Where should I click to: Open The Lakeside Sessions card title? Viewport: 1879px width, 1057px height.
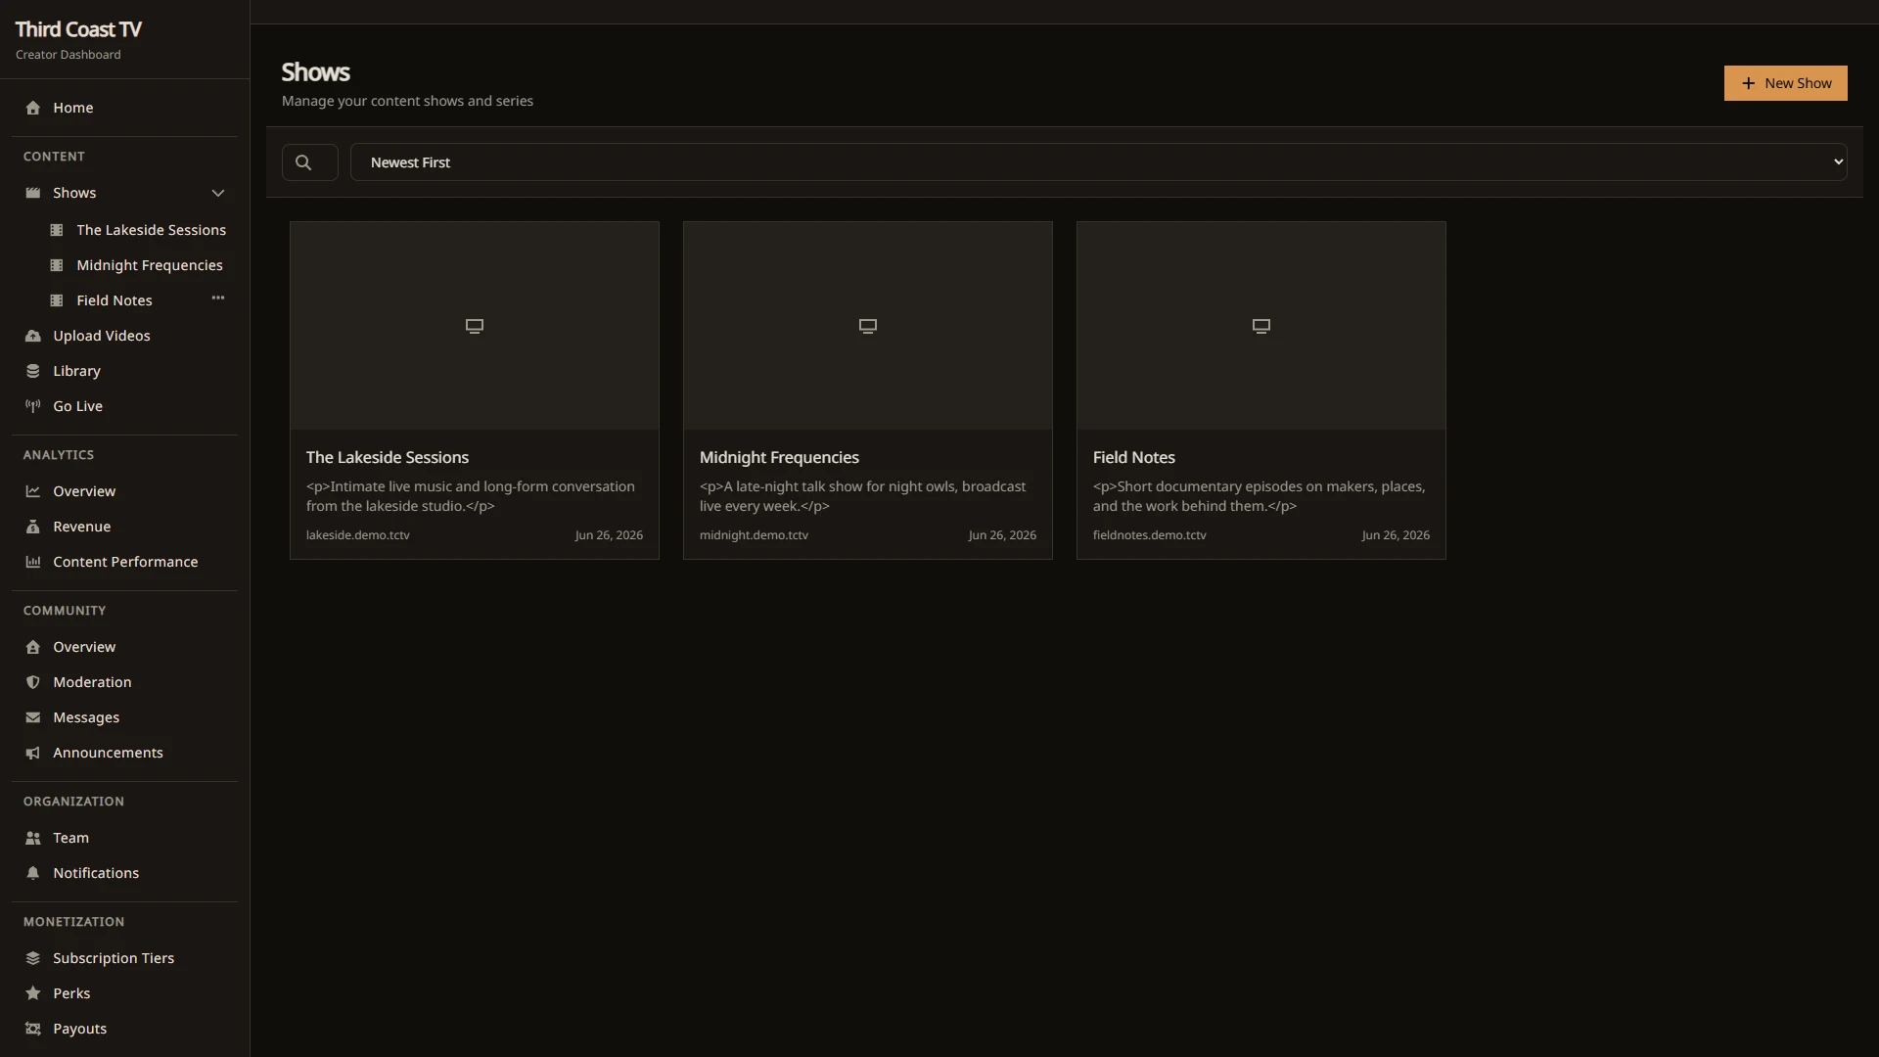pos(388,457)
